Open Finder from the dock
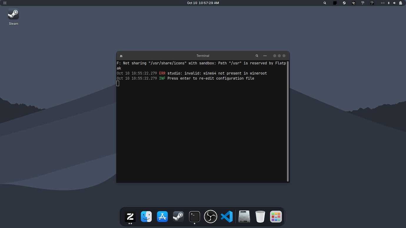 click(x=146, y=217)
